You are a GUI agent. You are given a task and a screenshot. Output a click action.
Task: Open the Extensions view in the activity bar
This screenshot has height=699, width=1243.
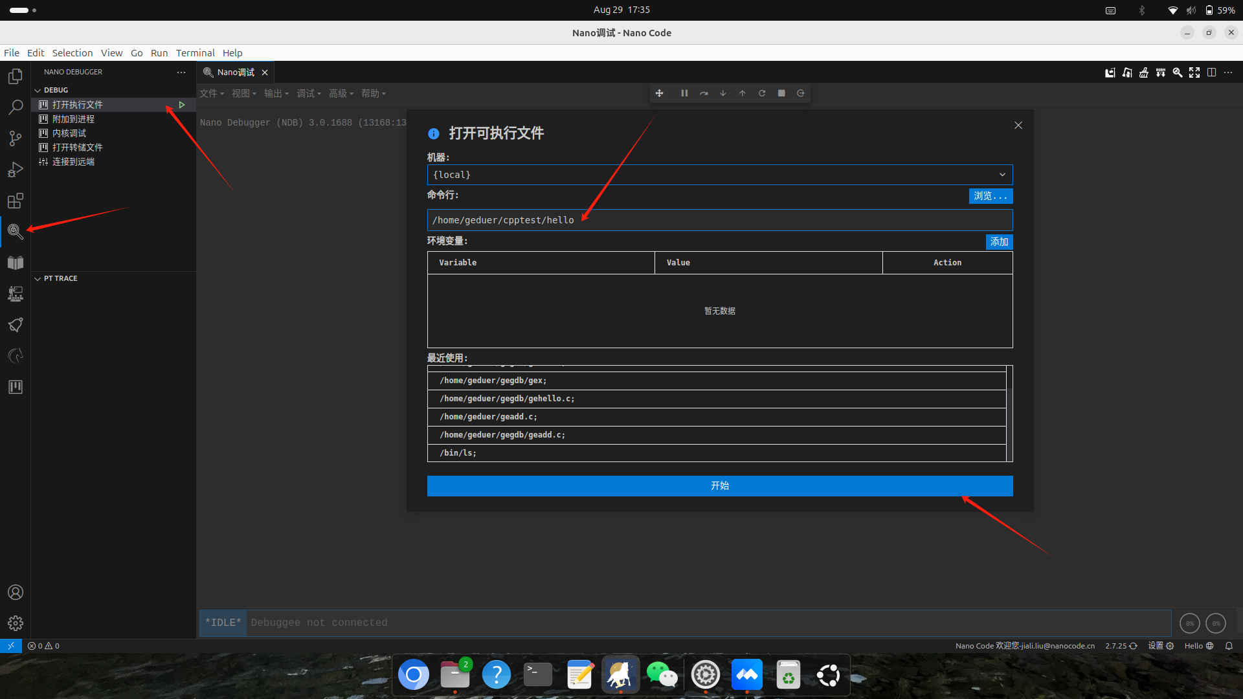point(16,201)
